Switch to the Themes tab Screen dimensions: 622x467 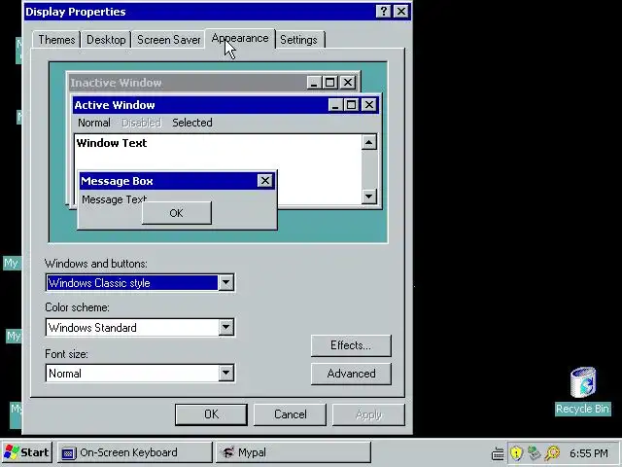[56, 40]
